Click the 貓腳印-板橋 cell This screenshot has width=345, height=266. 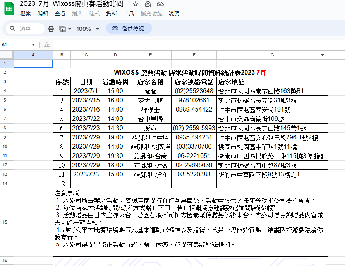pos(150,165)
